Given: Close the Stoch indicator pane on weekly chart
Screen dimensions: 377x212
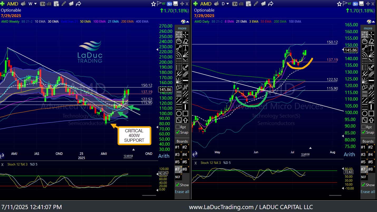Looking at the screenshot, I should (2, 164).
